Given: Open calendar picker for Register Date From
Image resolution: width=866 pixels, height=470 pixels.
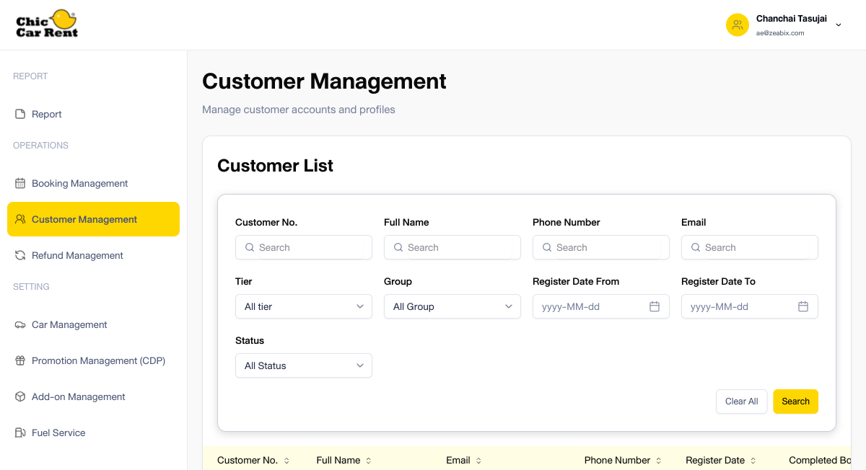Looking at the screenshot, I should click(655, 306).
